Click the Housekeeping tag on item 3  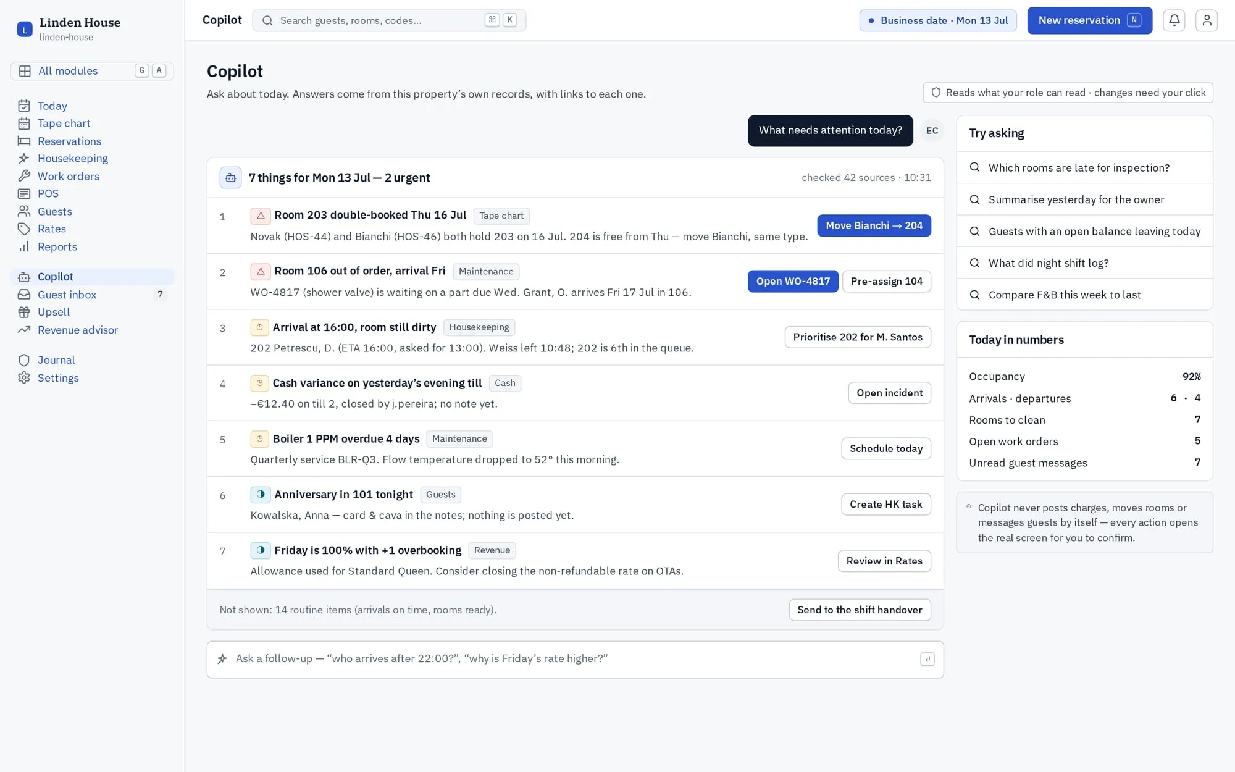(x=479, y=327)
